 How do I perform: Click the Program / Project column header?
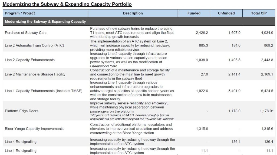pos(20,13)
